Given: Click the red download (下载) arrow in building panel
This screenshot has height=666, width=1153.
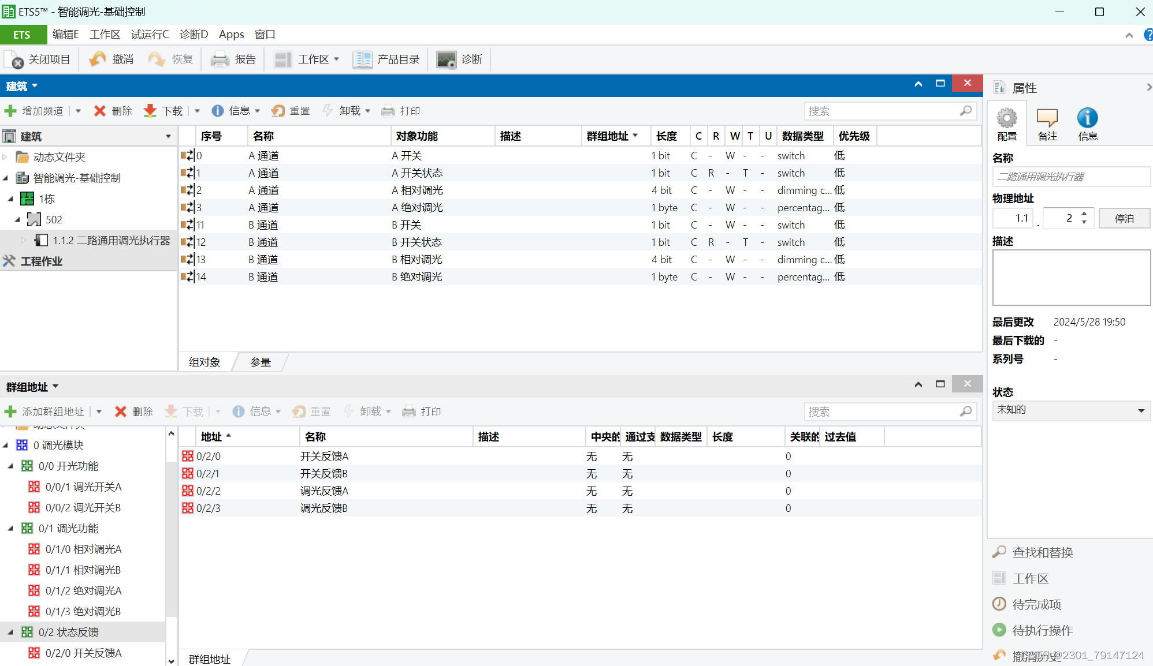Looking at the screenshot, I should pos(150,111).
